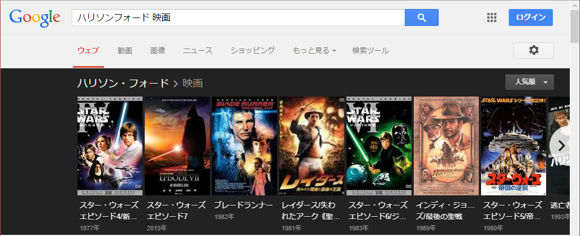Open the Star Wars Episode VII poster

(176, 146)
